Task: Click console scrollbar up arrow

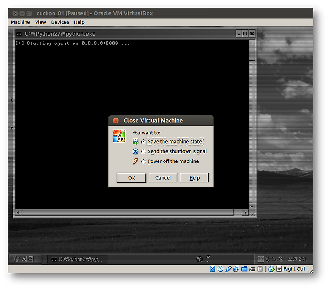Action: (252, 43)
